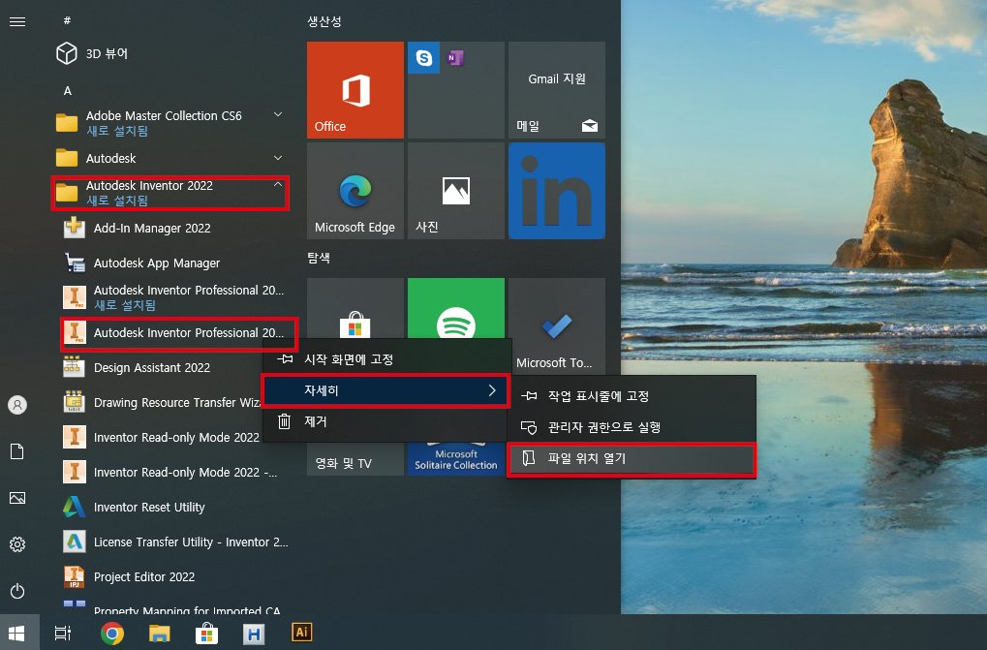Launch Microsoft Edge tile

click(x=355, y=191)
